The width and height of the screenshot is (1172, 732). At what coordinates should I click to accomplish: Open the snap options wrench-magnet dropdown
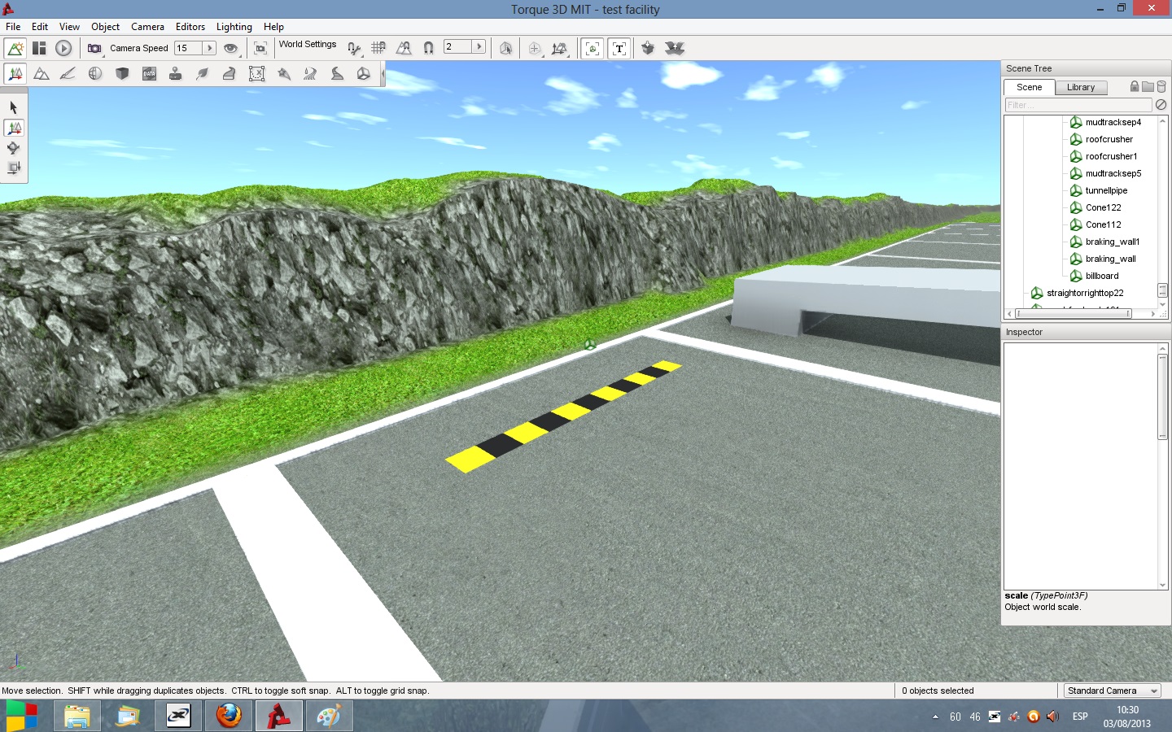pos(354,48)
